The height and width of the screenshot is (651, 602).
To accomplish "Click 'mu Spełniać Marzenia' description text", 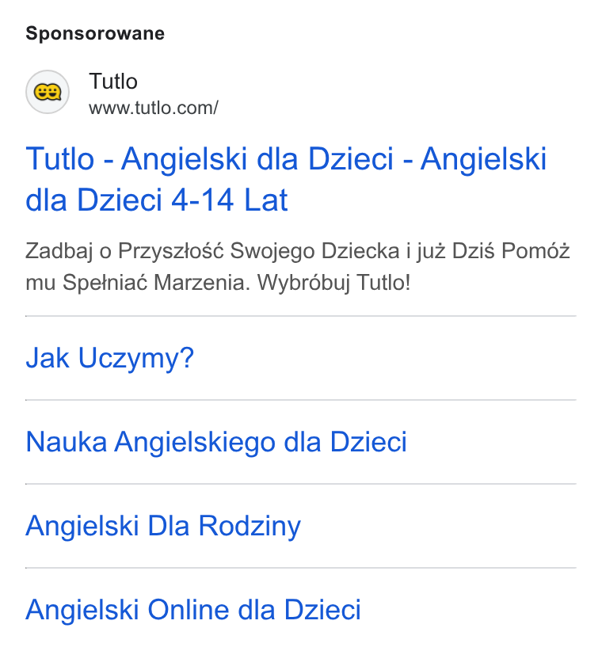I will [138, 283].
